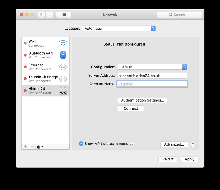Click the red status dot beside Hidden24
The image size is (220, 190).
pos(25,91)
